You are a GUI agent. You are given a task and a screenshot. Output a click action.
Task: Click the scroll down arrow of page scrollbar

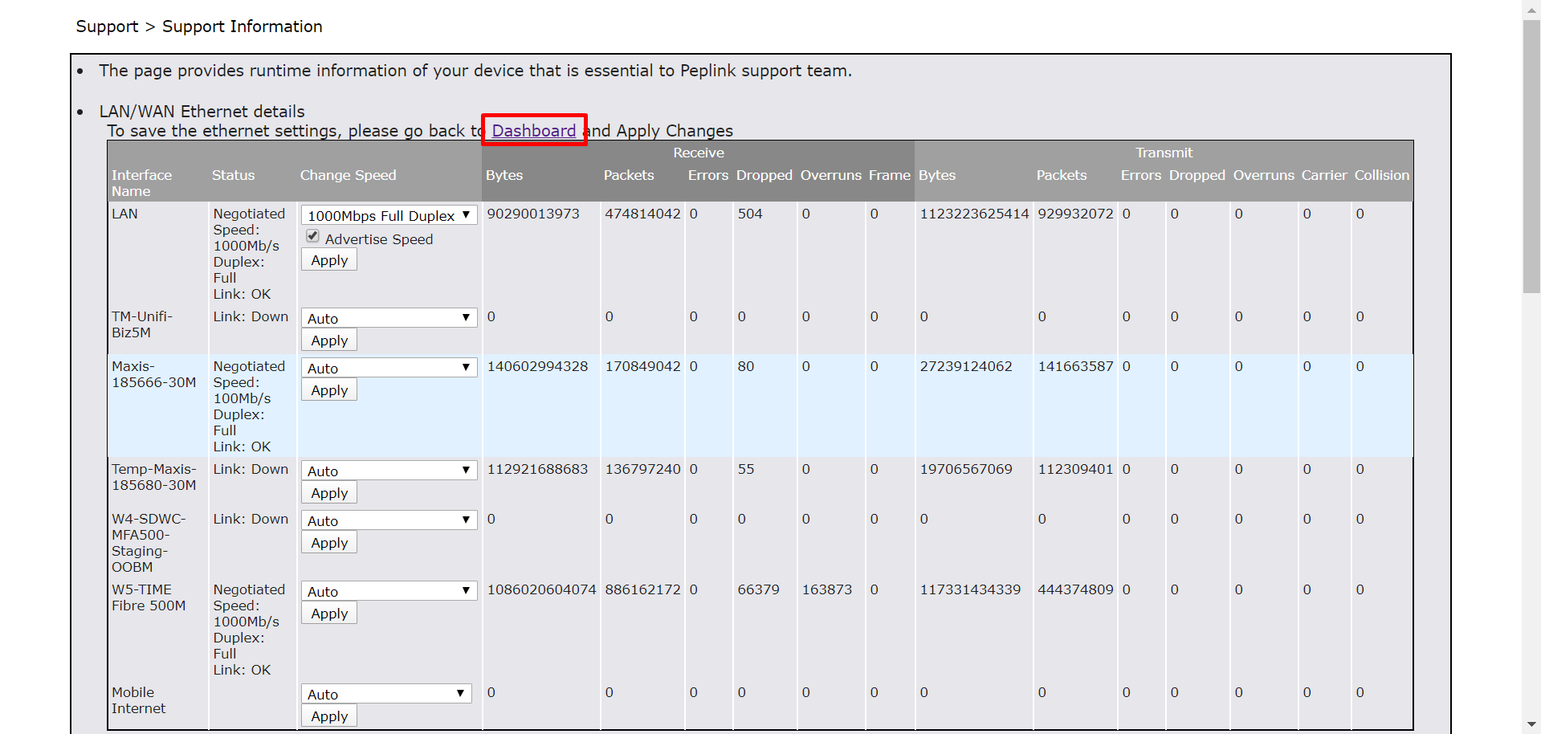coord(1531,725)
